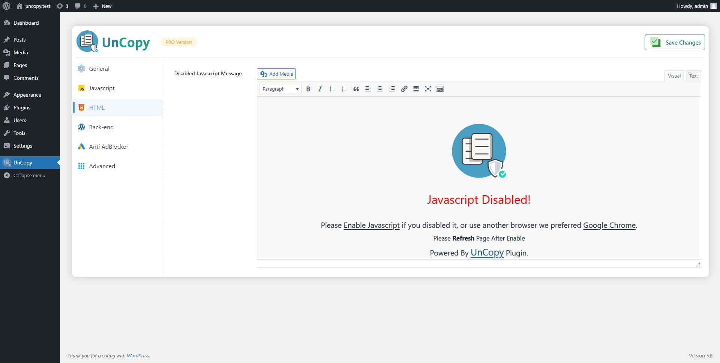Switch to the Text editor tab
720x363 pixels.
693,76
